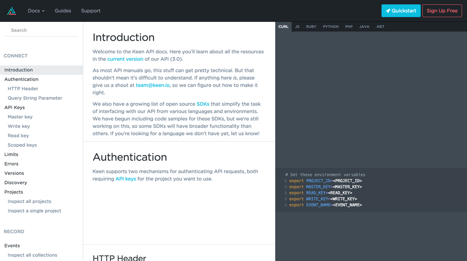Switch to the .NET code tab
The width and height of the screenshot is (467, 261).
point(380,26)
